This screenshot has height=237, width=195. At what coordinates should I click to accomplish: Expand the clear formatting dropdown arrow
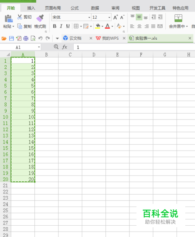point(124,26)
